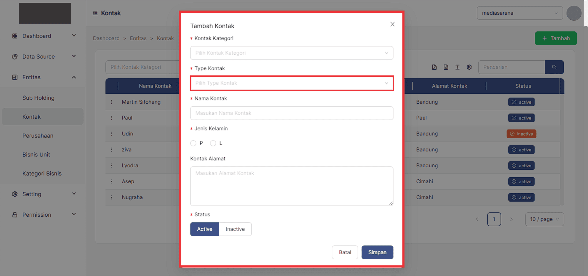Image resolution: width=588 pixels, height=276 pixels.
Task: Export the contact list to PDF
Action: 434,67
